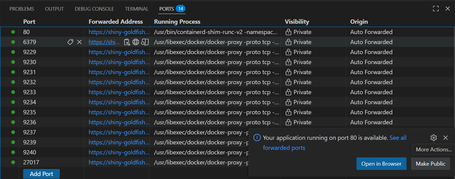Click the green status dot for port 9229
Image resolution: width=455 pixels, height=179 pixels.
click(13, 52)
